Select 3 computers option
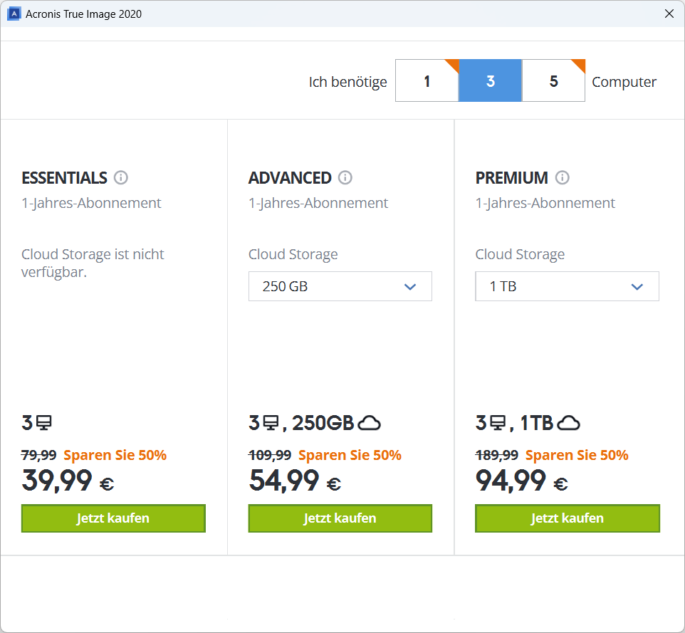685x633 pixels. click(x=490, y=81)
